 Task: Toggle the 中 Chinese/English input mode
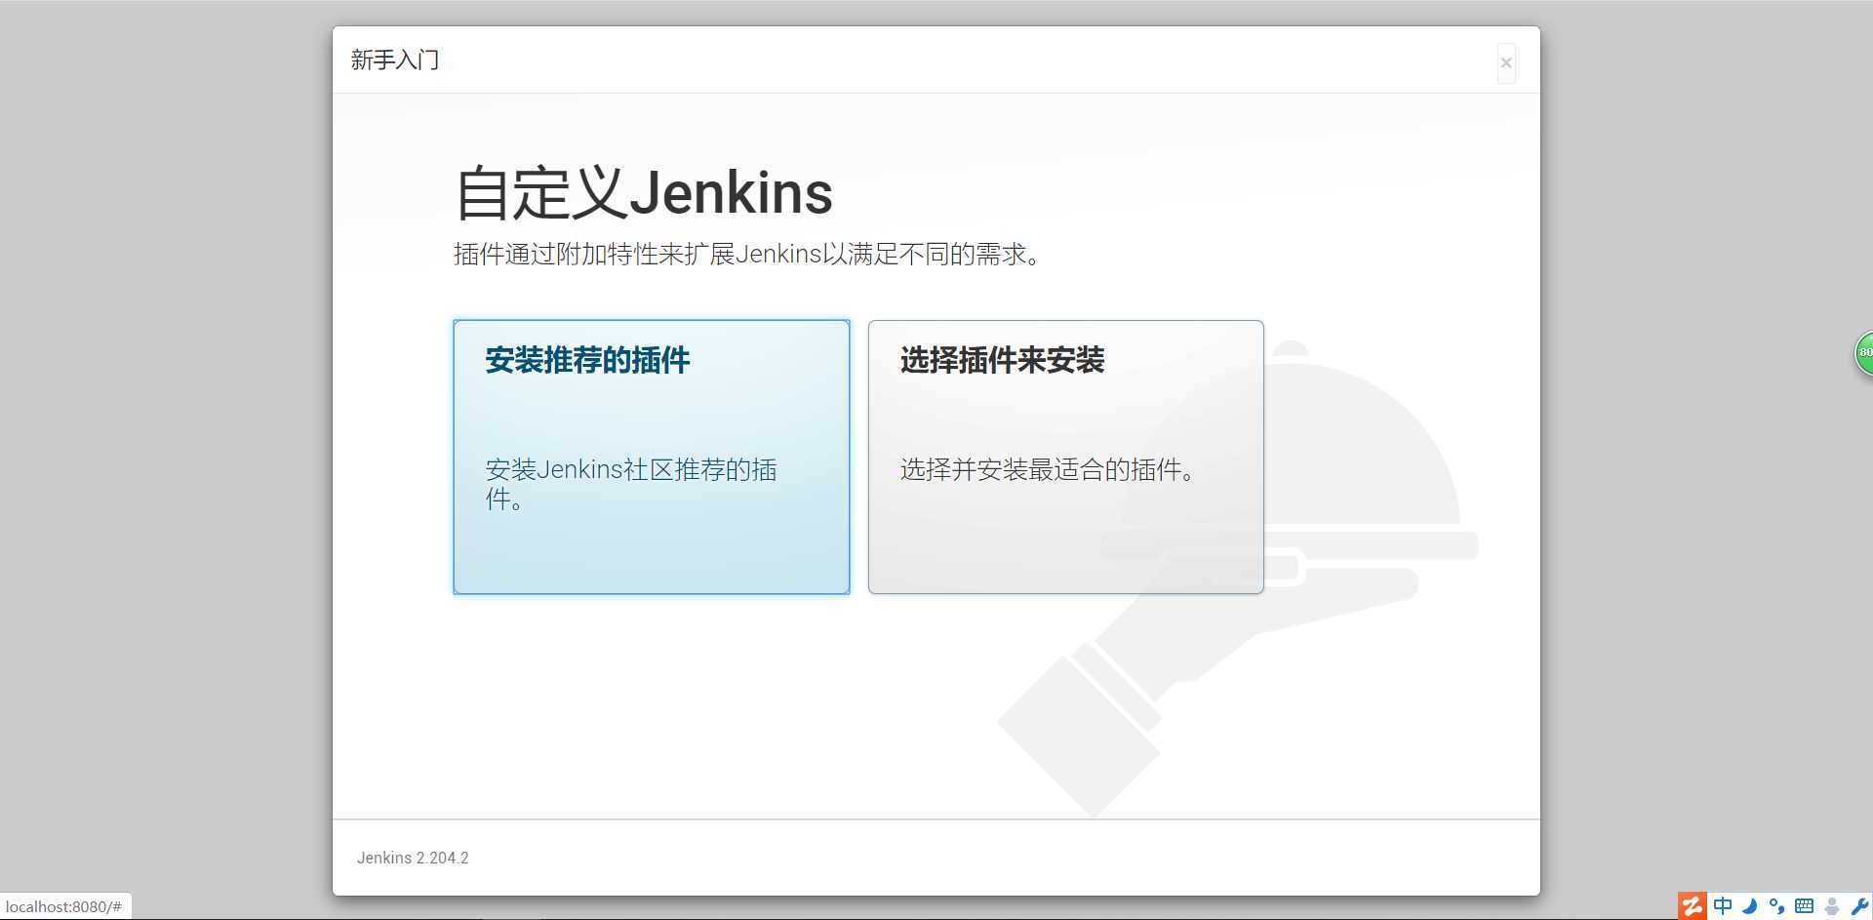point(1723,906)
